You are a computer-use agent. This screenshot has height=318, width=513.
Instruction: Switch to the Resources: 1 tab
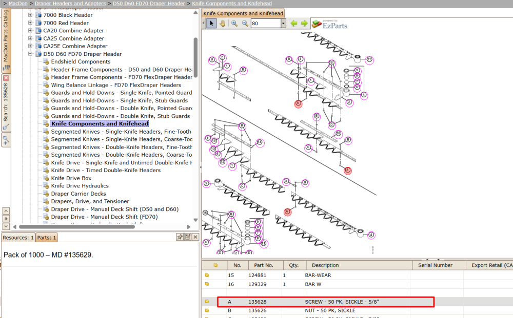18,238
